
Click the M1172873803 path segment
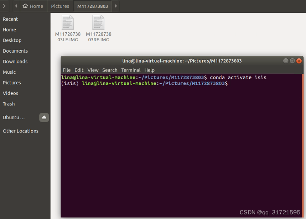coord(93,6)
